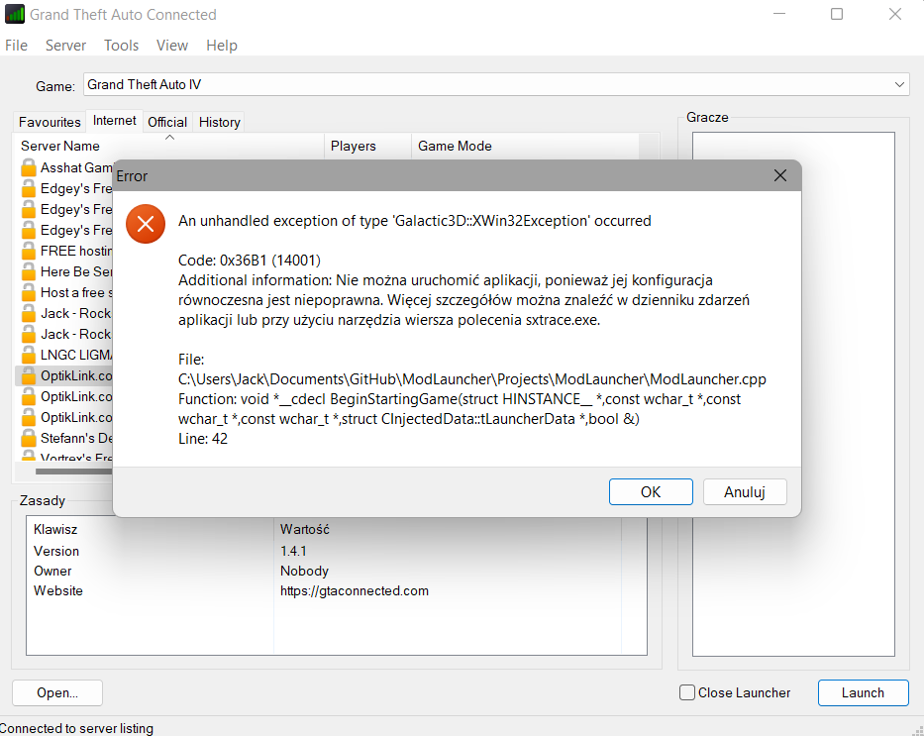Select the History tab
This screenshot has height=736, width=924.
coord(219,122)
